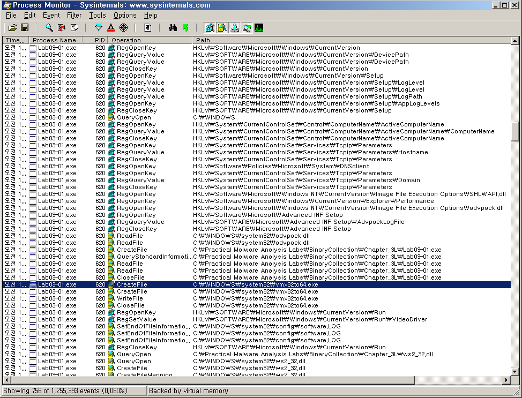Click the vertical scrollbar down arrow

[x=515, y=372]
